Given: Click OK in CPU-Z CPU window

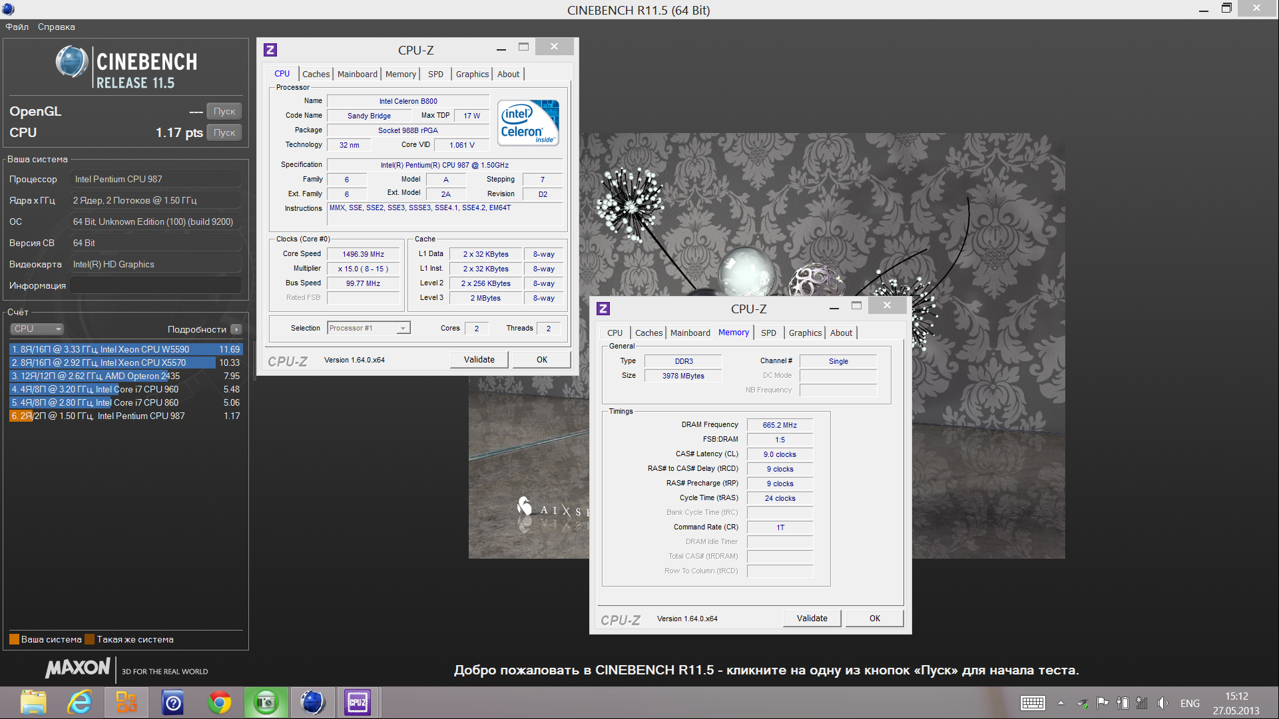Looking at the screenshot, I should (x=542, y=360).
